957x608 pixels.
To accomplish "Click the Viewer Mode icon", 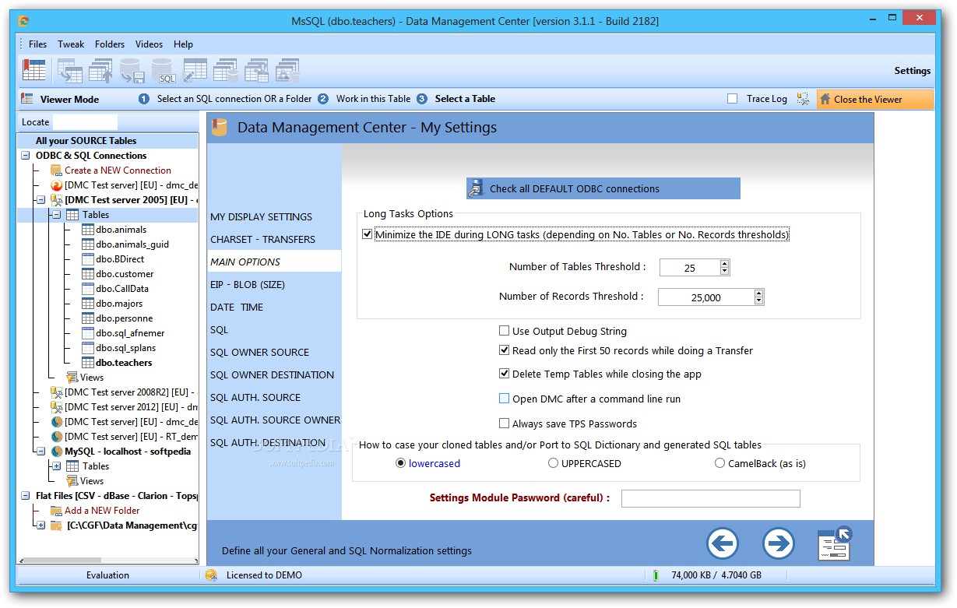I will 27,99.
